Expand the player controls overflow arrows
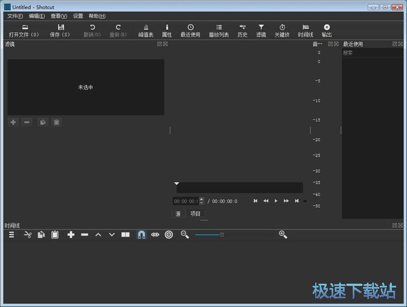Screen dimensions: 407x307 (305, 201)
